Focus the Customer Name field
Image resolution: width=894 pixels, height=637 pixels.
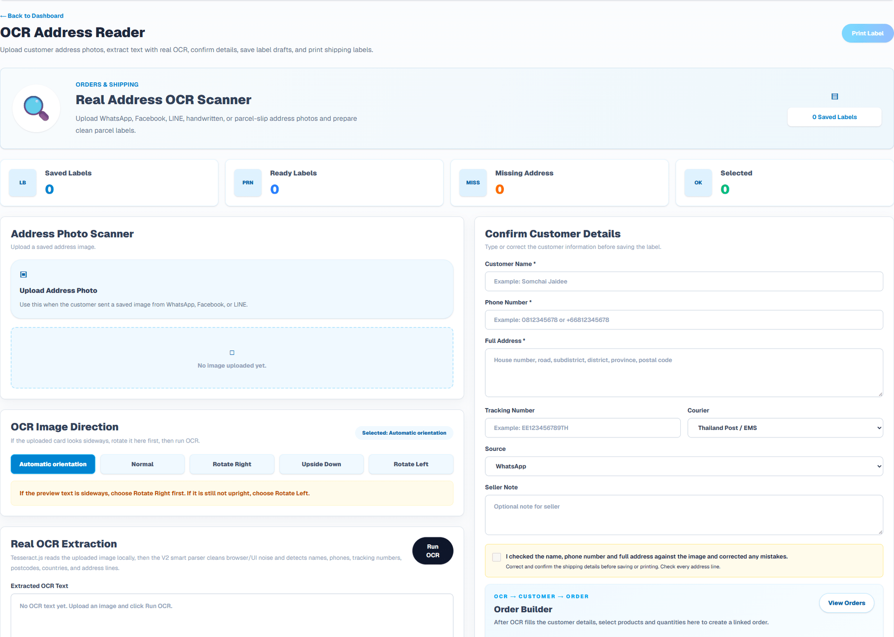click(684, 282)
